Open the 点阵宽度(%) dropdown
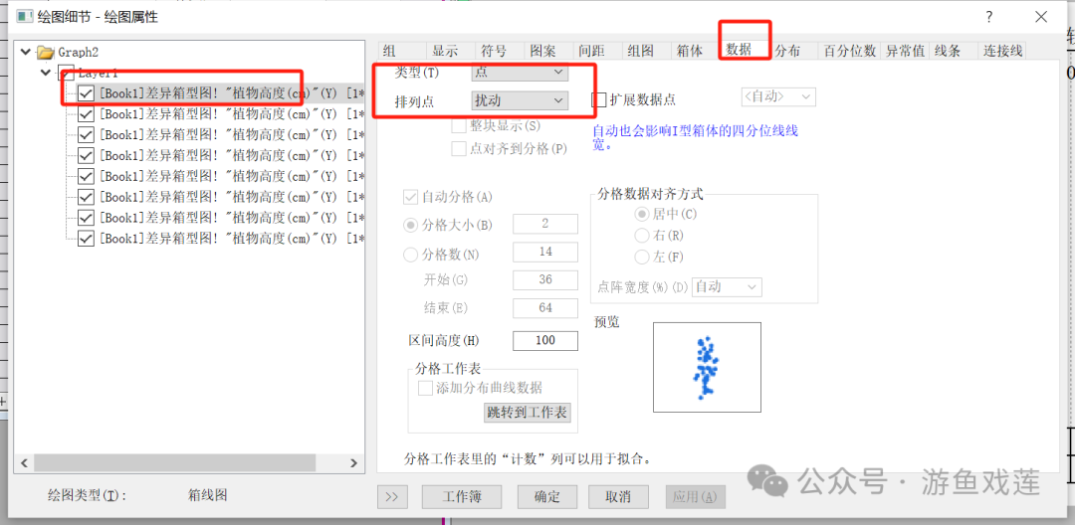 tap(728, 286)
